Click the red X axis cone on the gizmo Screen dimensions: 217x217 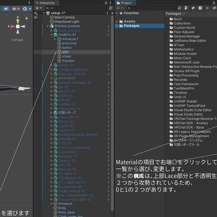[x=12, y=26]
